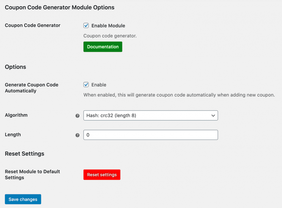Enable the Coupon Code Generator module
282x208 pixels.
(x=86, y=26)
